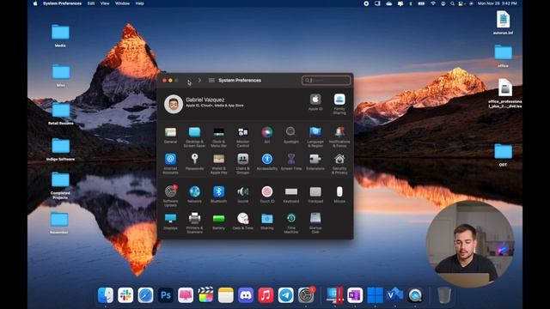
Task: Click Gabriel Vazquez profile avatar
Action: tap(174, 104)
